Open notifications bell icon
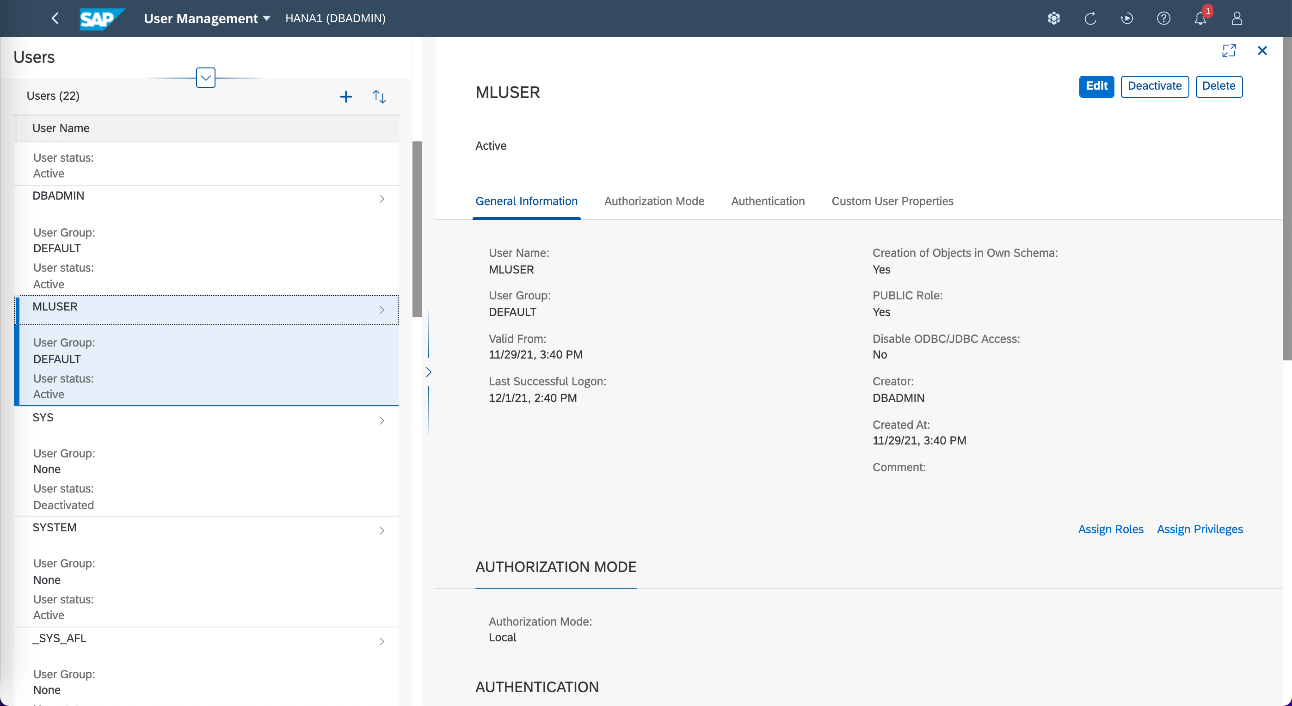The width and height of the screenshot is (1292, 706). 1200,18
